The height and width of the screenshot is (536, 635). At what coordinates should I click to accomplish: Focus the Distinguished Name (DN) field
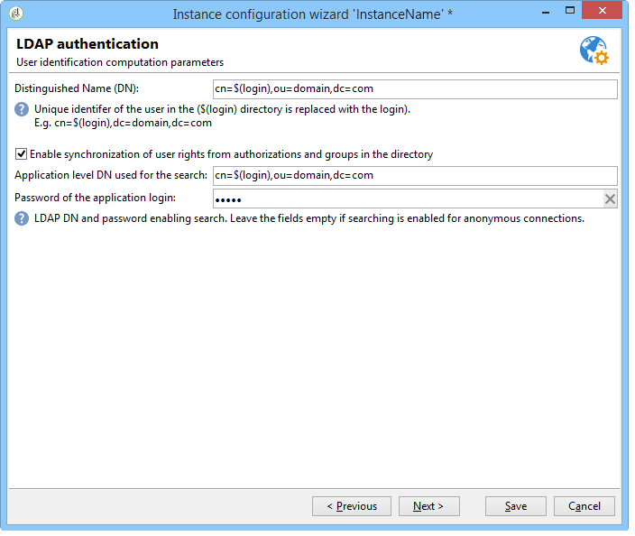415,89
